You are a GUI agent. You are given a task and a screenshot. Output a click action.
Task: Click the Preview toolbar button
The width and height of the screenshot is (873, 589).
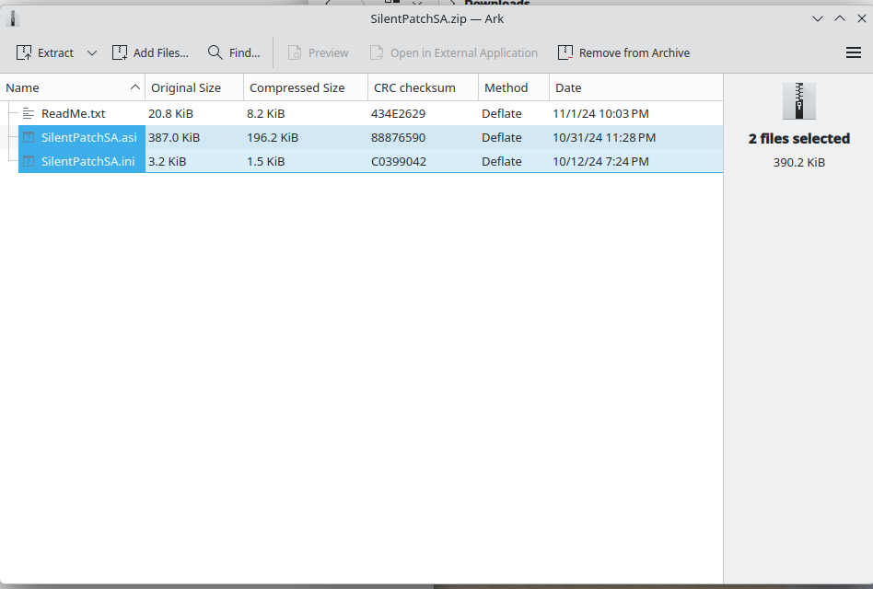[x=318, y=52]
